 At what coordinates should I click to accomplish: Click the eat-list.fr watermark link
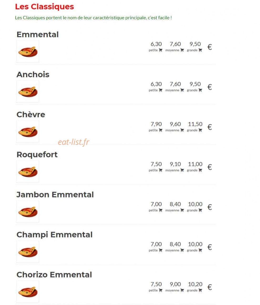(x=74, y=142)
